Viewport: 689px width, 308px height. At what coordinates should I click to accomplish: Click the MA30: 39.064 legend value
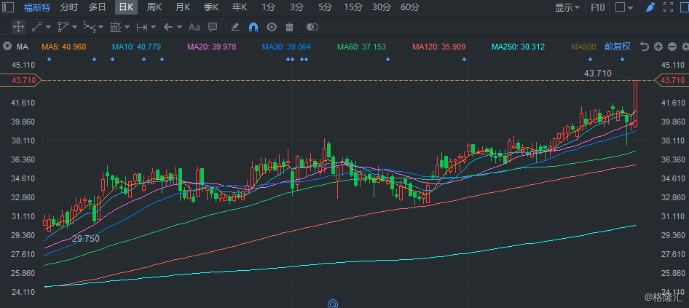(x=286, y=47)
